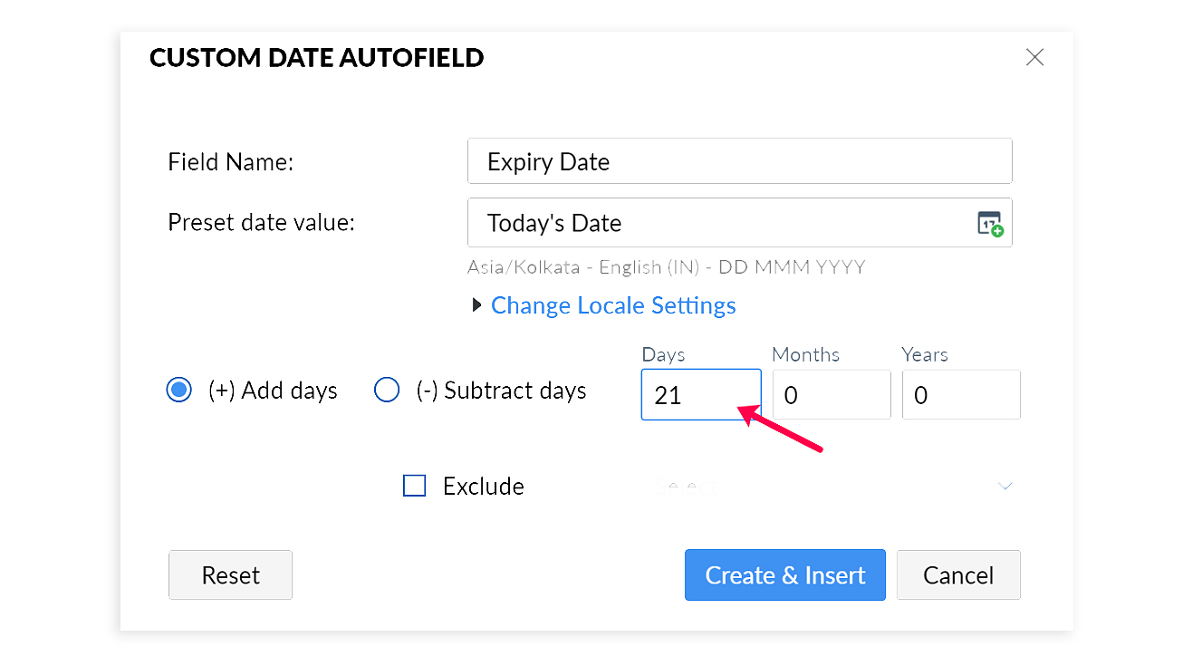Click the "Field Name:" label
This screenshot has width=1183, height=666.
pyautogui.click(x=231, y=162)
